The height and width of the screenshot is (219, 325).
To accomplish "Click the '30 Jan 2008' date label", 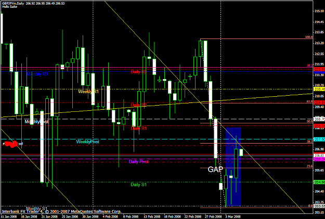I will (90, 217).
